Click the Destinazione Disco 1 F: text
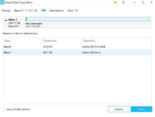 (64, 11)
